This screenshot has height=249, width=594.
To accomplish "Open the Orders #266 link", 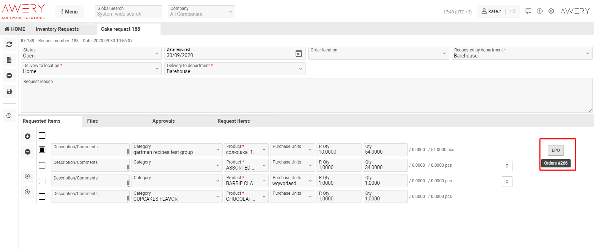I will point(556,163).
